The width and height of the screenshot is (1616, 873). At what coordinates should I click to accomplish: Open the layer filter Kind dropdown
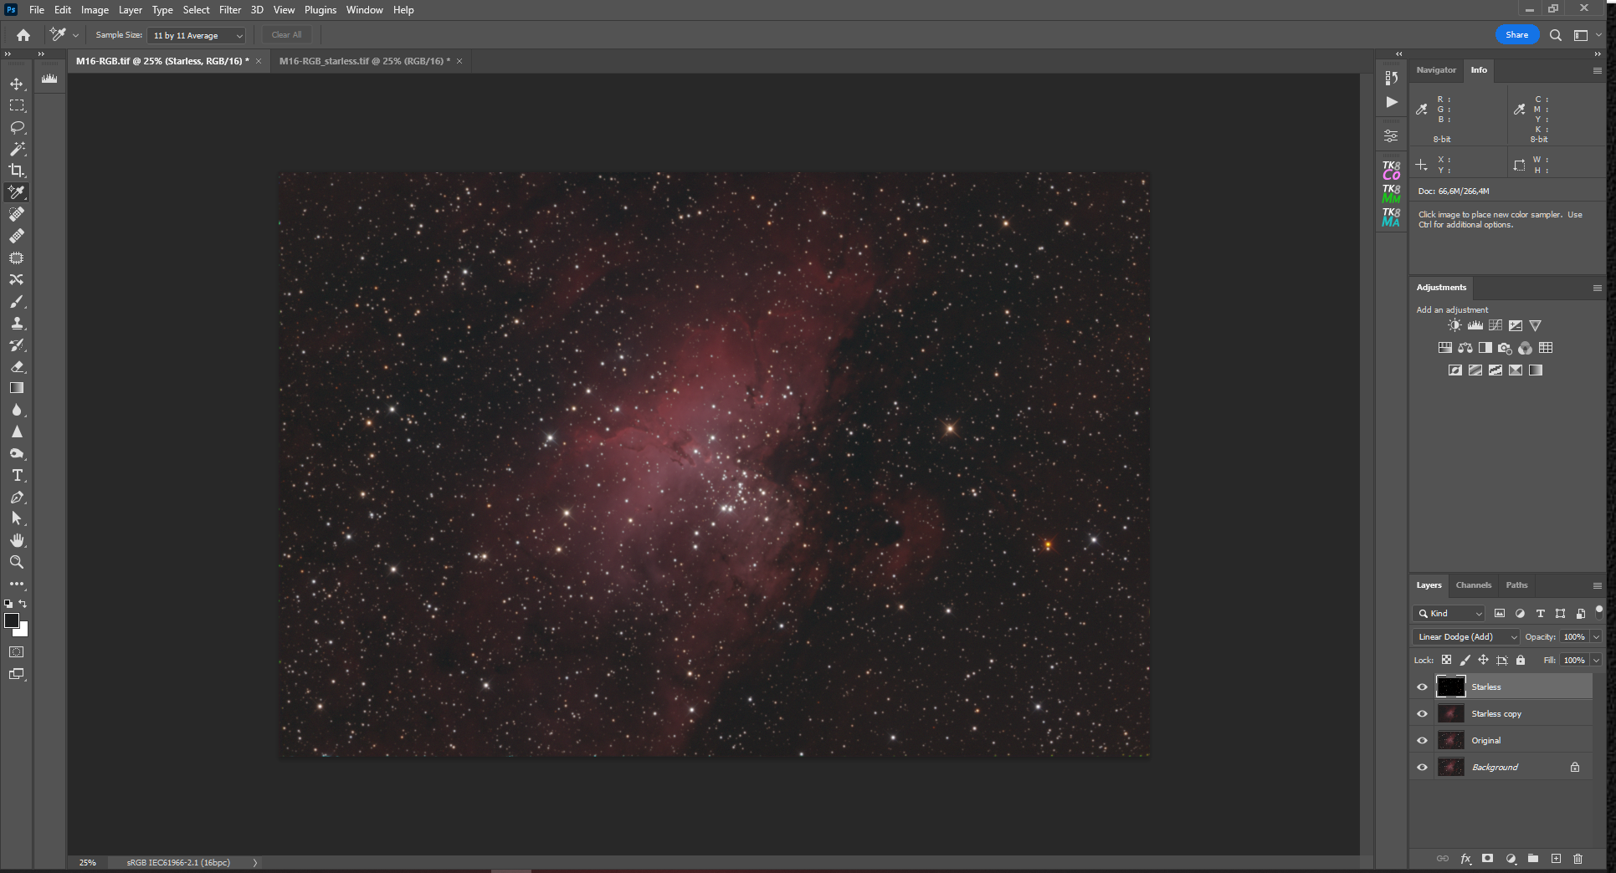pyautogui.click(x=1449, y=614)
